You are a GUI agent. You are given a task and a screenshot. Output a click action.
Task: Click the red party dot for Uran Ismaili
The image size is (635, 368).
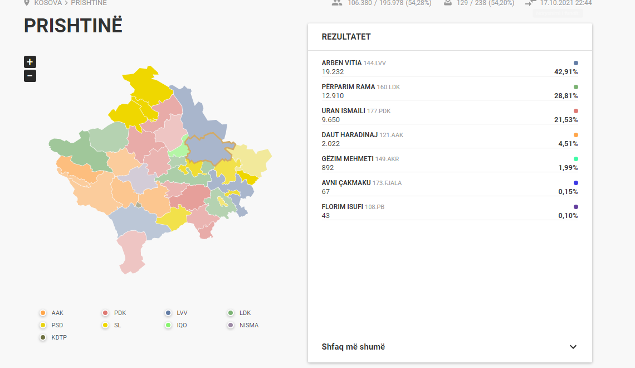click(576, 110)
